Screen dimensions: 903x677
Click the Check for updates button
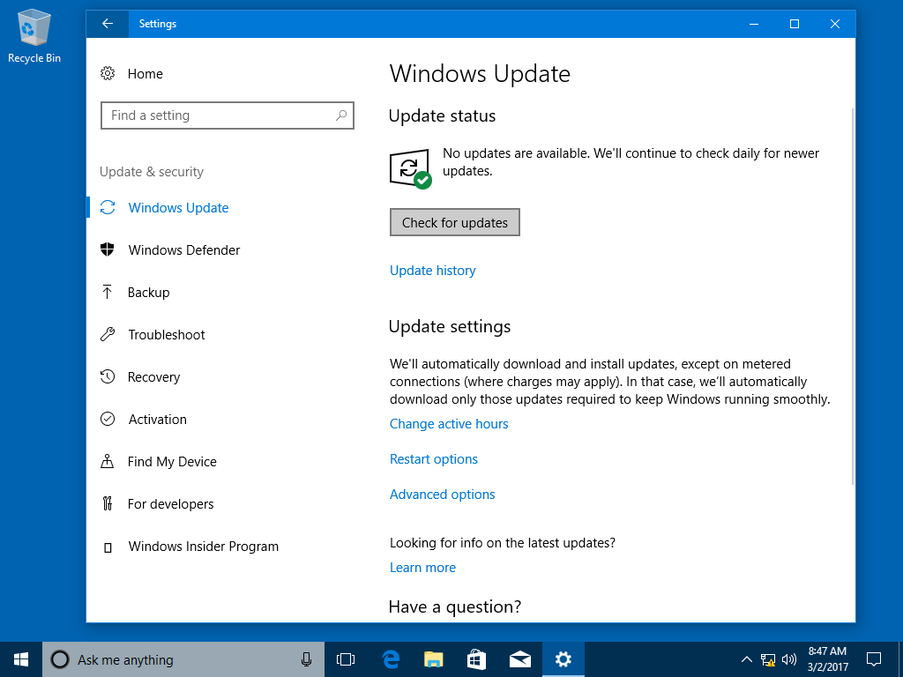[x=454, y=221]
